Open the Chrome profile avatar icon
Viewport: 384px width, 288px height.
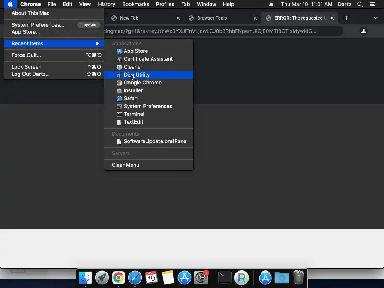[364, 31]
